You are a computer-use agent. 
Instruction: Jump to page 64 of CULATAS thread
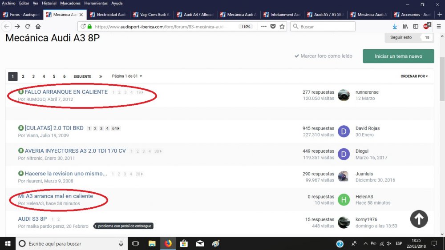tap(116, 128)
